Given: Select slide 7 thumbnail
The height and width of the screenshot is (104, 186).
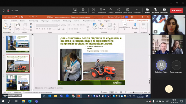Looking at the screenshot, I should (x=18, y=44).
